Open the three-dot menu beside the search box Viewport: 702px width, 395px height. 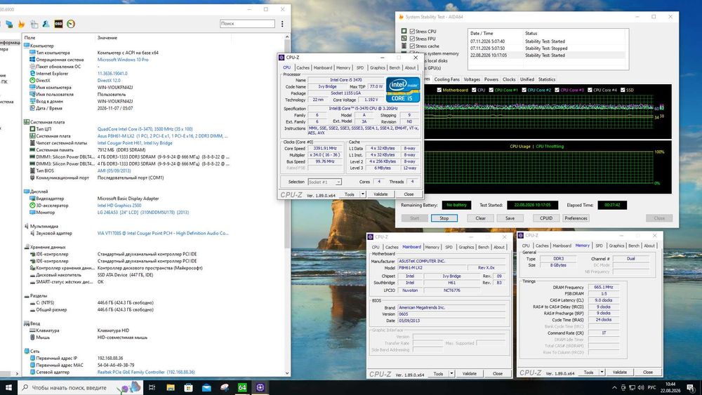coord(282,24)
